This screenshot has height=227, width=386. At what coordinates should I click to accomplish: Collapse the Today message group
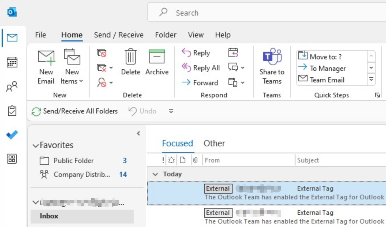[155, 174]
